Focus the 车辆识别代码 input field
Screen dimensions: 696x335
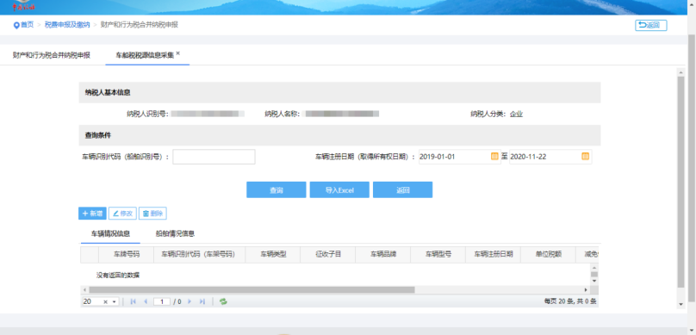[x=214, y=157]
